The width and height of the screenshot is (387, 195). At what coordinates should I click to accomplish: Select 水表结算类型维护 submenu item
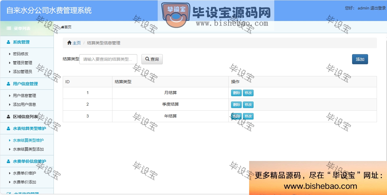pyautogui.click(x=28, y=140)
